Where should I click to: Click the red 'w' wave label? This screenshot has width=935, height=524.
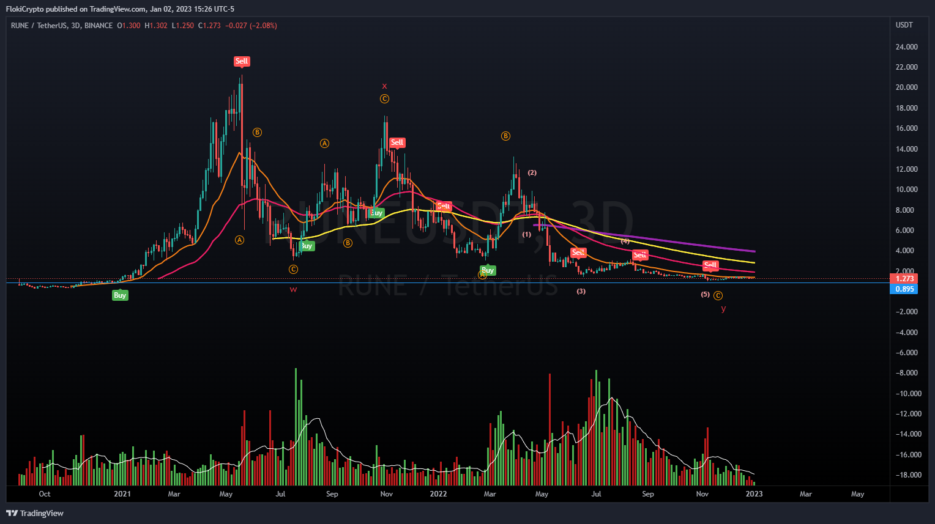click(294, 289)
